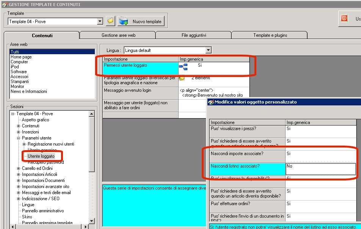Select the Nascondi listino associato? row
361x229 pixels.
[x=248, y=169]
